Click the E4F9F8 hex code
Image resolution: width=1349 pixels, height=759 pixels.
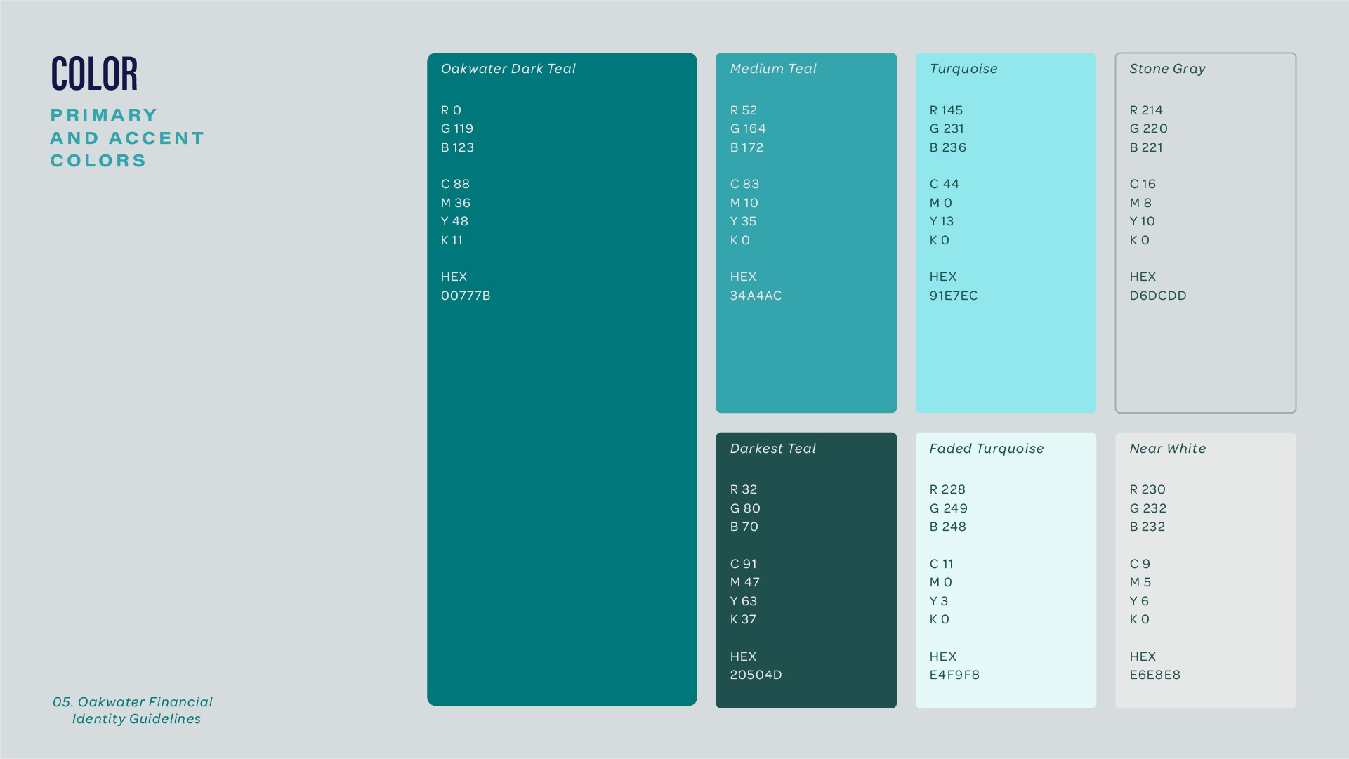click(x=954, y=675)
